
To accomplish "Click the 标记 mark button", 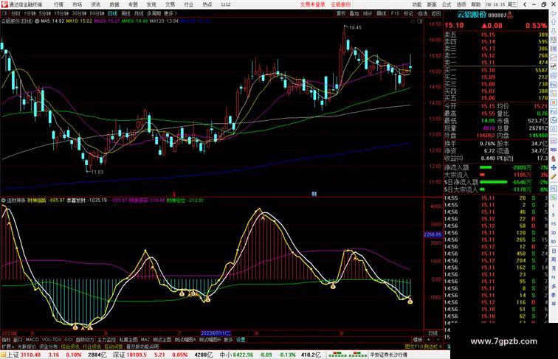I will click(409, 13).
